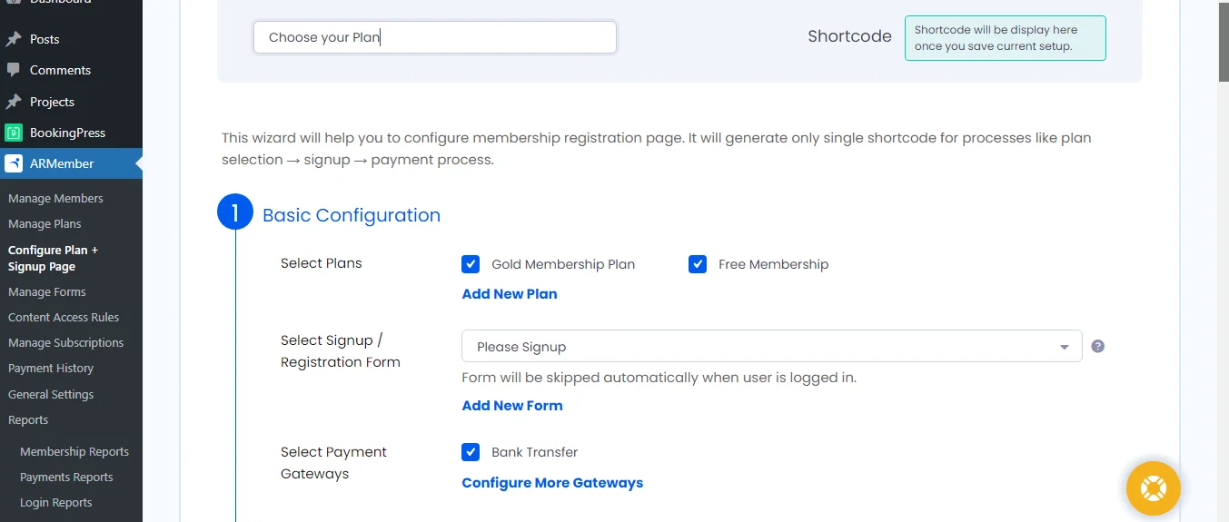Click the help question mark icon
The width and height of the screenshot is (1229, 522).
pyautogui.click(x=1097, y=346)
